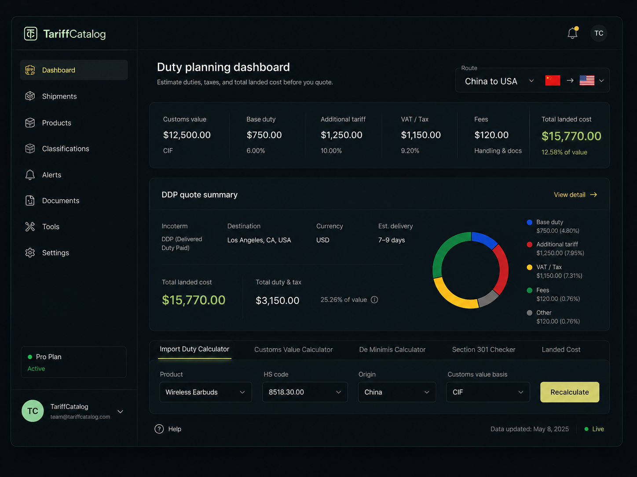
Task: Click the TariffCatalog logo icon
Action: click(x=30, y=34)
